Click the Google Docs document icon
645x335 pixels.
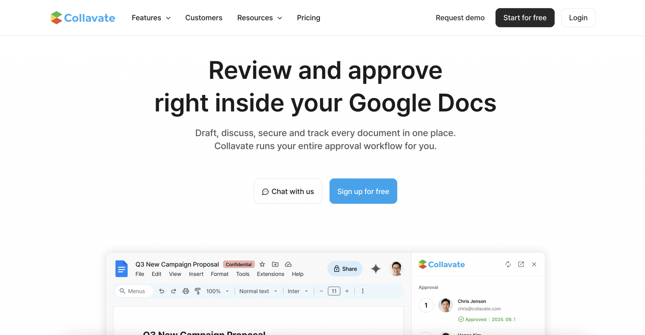(x=121, y=269)
